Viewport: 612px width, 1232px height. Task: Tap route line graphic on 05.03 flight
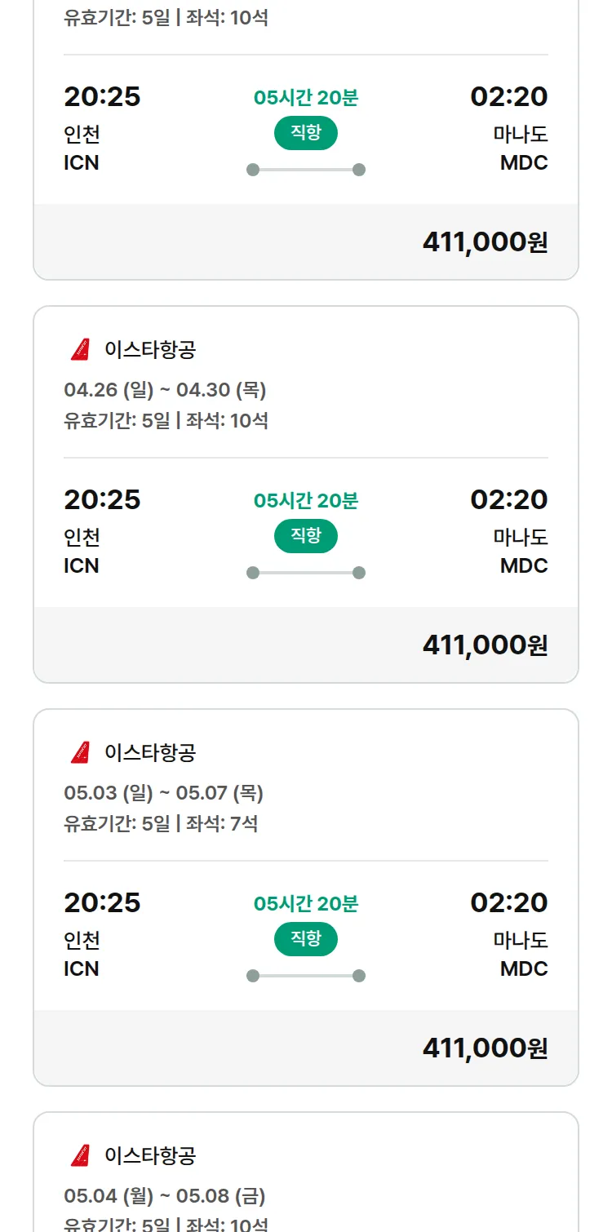coord(306,976)
